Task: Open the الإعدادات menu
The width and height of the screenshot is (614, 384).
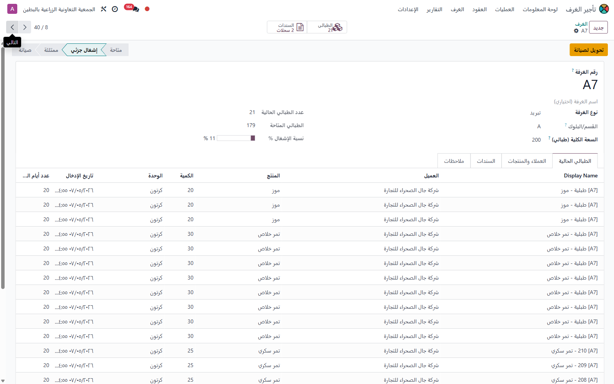Action: click(x=408, y=9)
